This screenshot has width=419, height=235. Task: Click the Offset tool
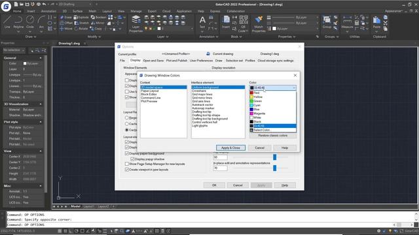pyautogui.click(x=66, y=23)
